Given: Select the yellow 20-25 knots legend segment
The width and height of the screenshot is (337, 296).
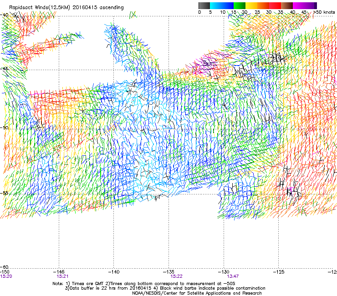Looking at the screenshot, I should click(251, 5).
